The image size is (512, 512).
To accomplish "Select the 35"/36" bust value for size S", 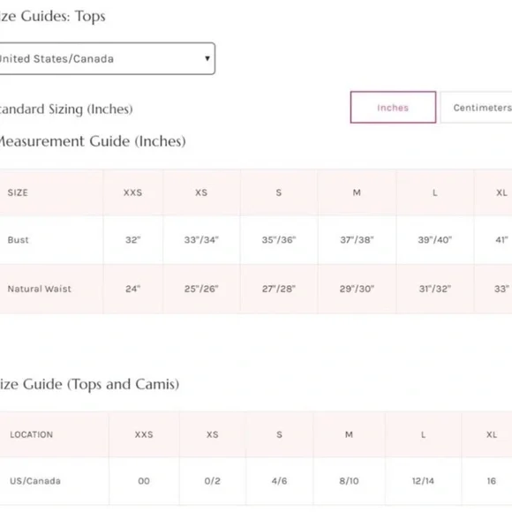I will [279, 240].
